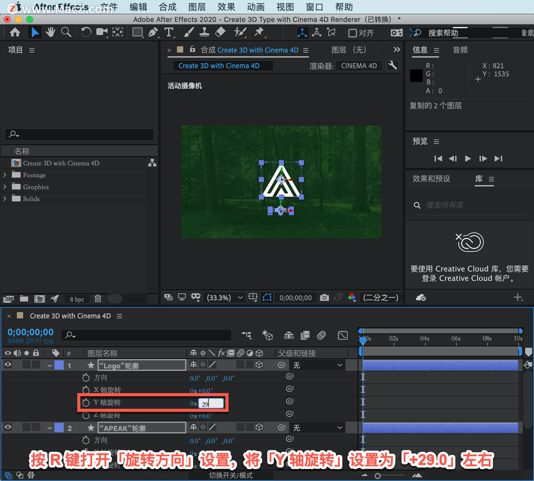534x481 pixels.
Task: Enable Motion Blur for timeline layers
Action: 321,336
